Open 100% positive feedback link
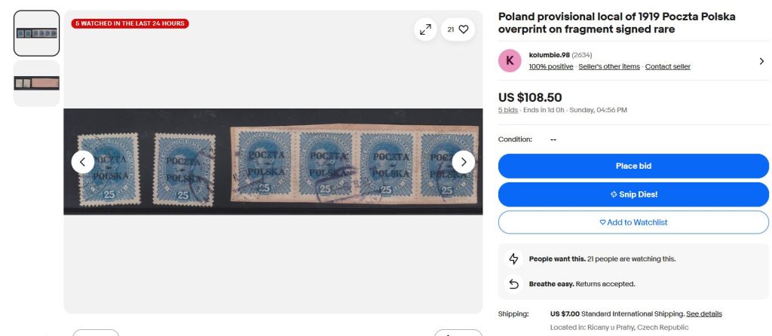Screen dimensions: 772x336 pos(551,66)
